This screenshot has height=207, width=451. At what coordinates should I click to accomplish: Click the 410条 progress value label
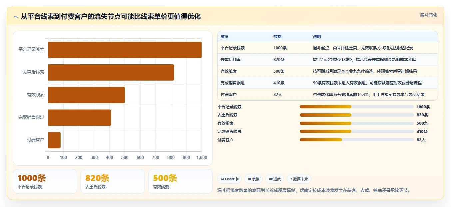click(422, 132)
